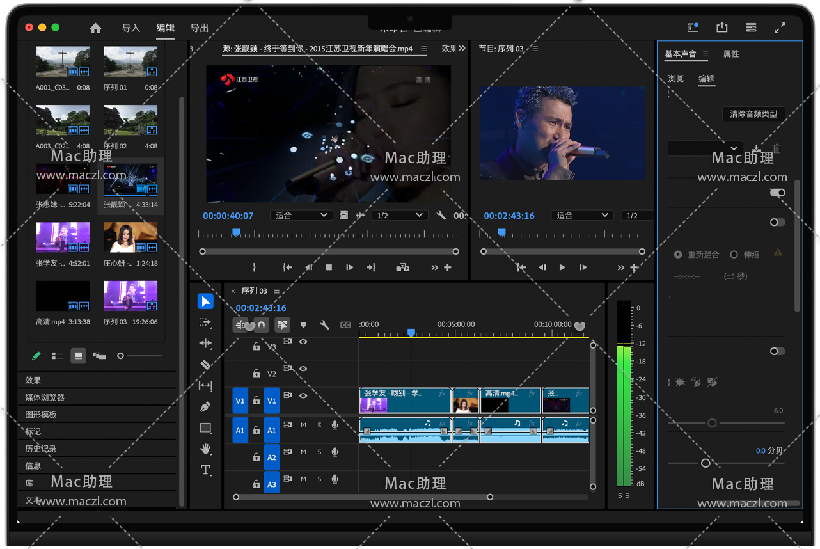Toggle V1 track output eye icon
This screenshot has height=549, width=820.
[303, 396]
